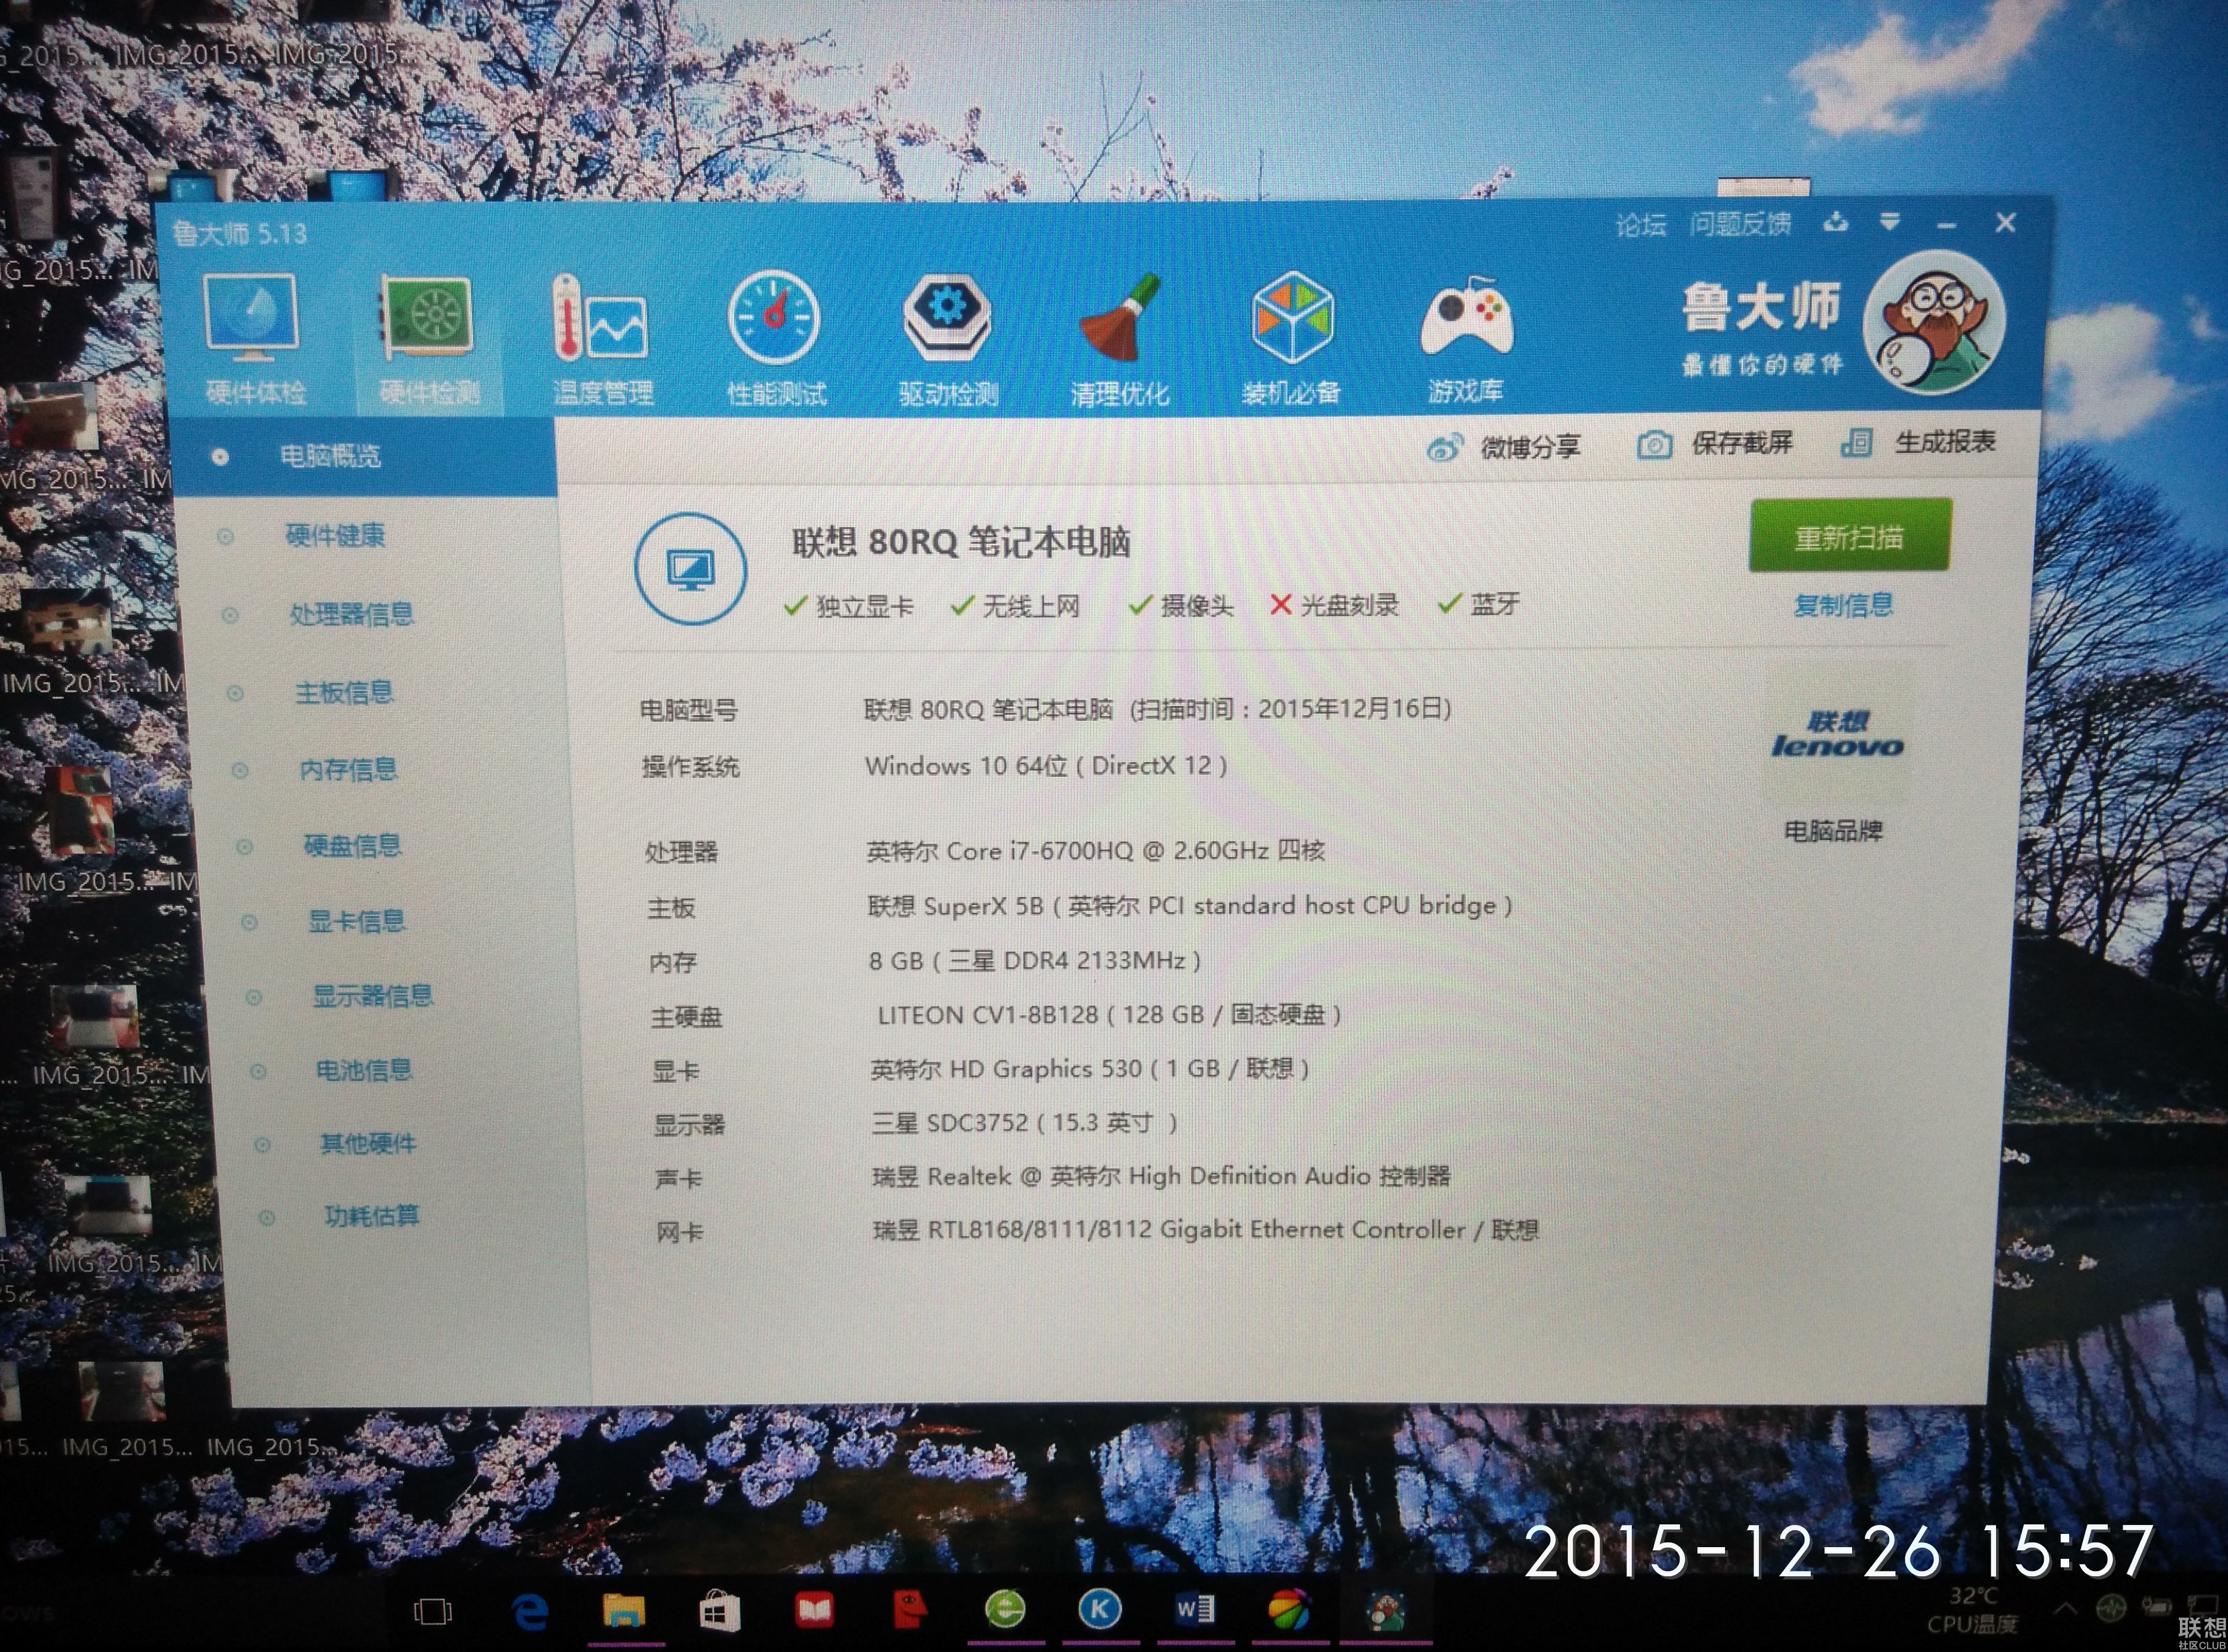The image size is (2228, 1652).
Task: Click 保存截屏 to save screenshot
Action: [1715, 443]
